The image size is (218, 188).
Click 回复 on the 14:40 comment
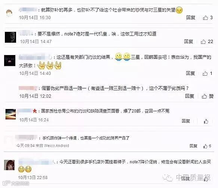[190, 73]
